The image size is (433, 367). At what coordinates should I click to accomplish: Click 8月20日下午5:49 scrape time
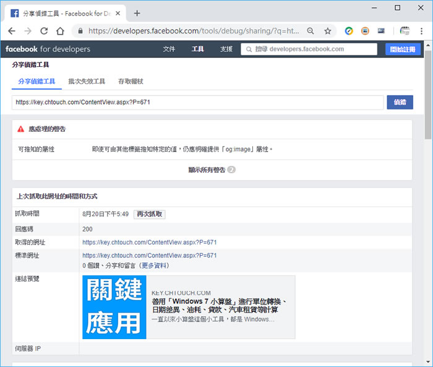106,214
